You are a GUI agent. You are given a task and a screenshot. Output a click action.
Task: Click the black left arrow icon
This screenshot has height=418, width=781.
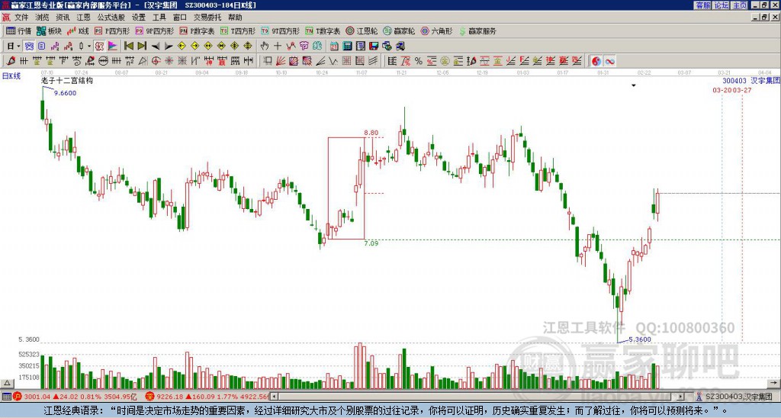coord(156,47)
